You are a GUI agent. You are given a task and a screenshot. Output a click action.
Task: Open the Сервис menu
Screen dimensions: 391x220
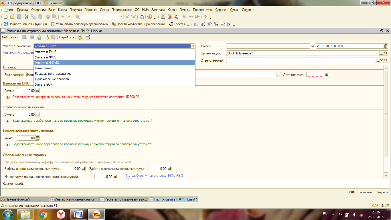click(x=220, y=10)
